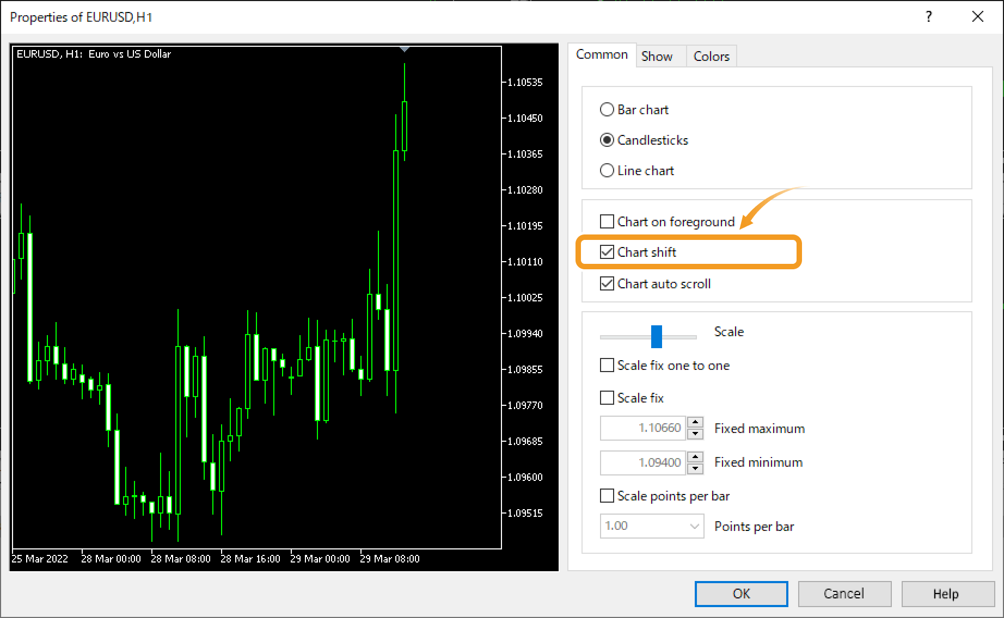Choose the Line chart display mode

[x=607, y=170]
